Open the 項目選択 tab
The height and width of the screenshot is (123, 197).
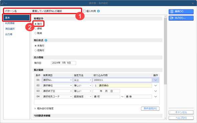point(10,29)
